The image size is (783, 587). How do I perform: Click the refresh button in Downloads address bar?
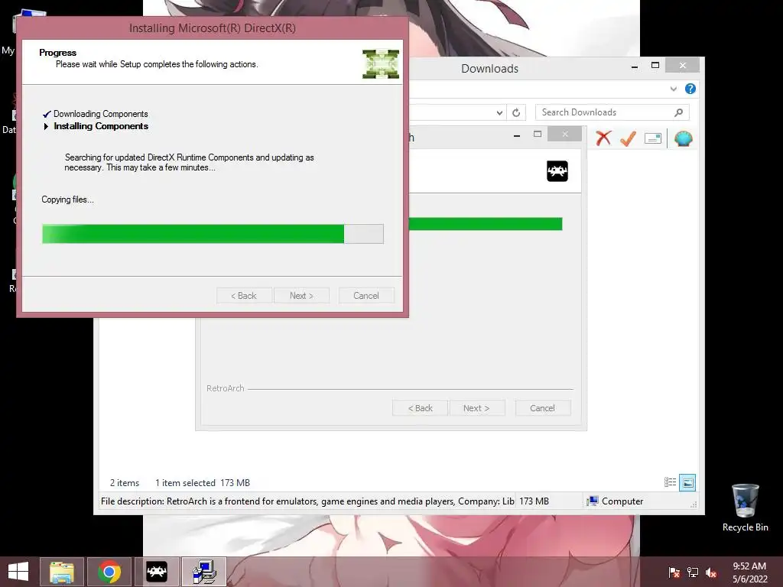coord(516,112)
